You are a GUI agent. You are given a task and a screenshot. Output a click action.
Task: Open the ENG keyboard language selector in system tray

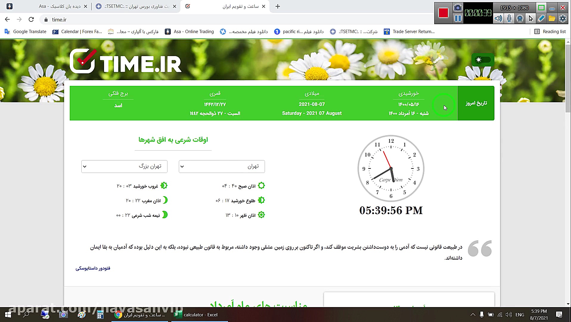519,315
